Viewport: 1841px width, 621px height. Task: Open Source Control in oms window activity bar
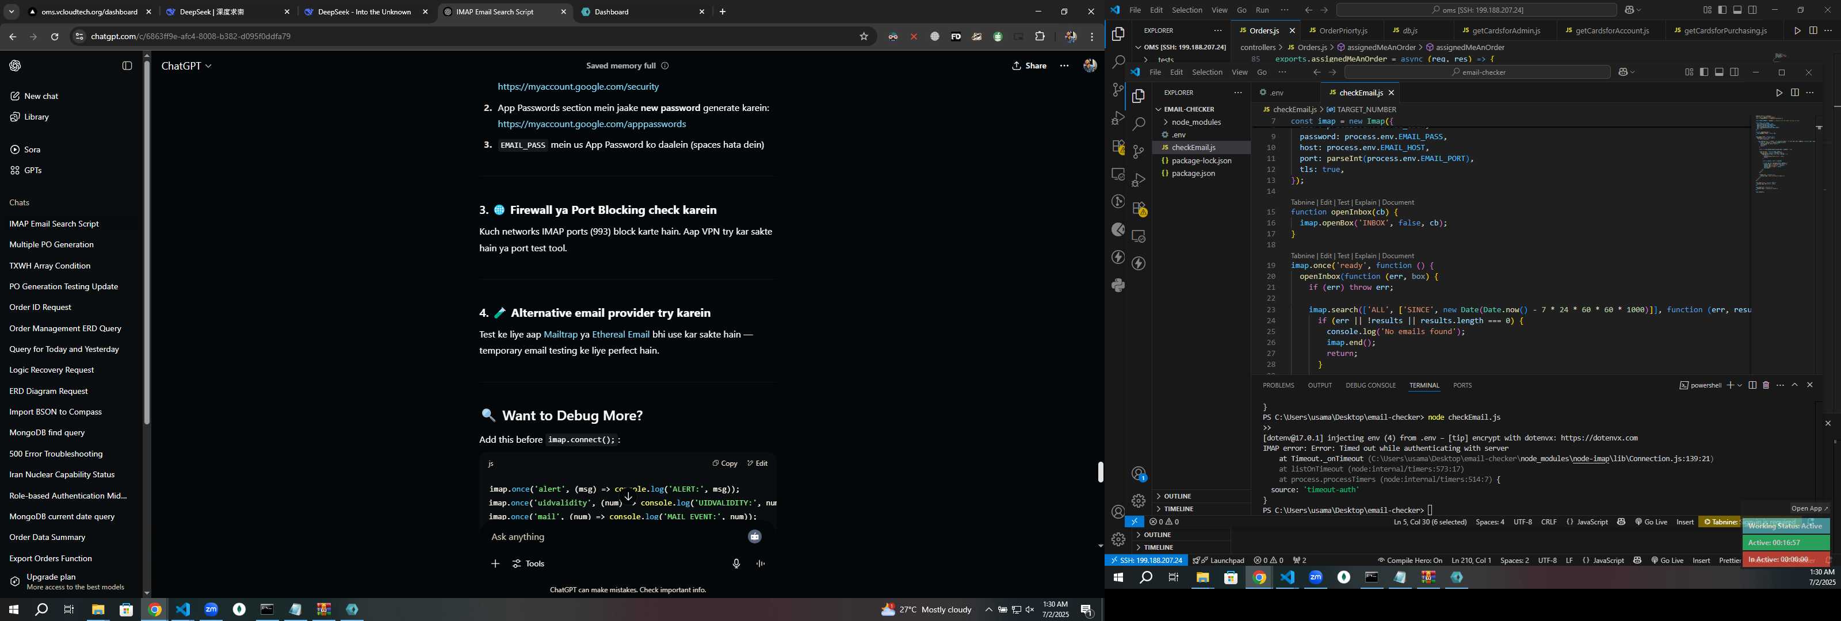[1118, 90]
